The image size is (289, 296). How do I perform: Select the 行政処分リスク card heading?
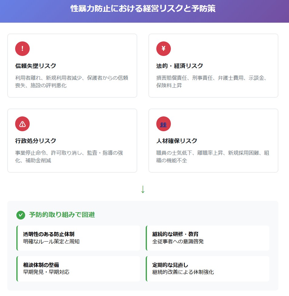coord(36,141)
